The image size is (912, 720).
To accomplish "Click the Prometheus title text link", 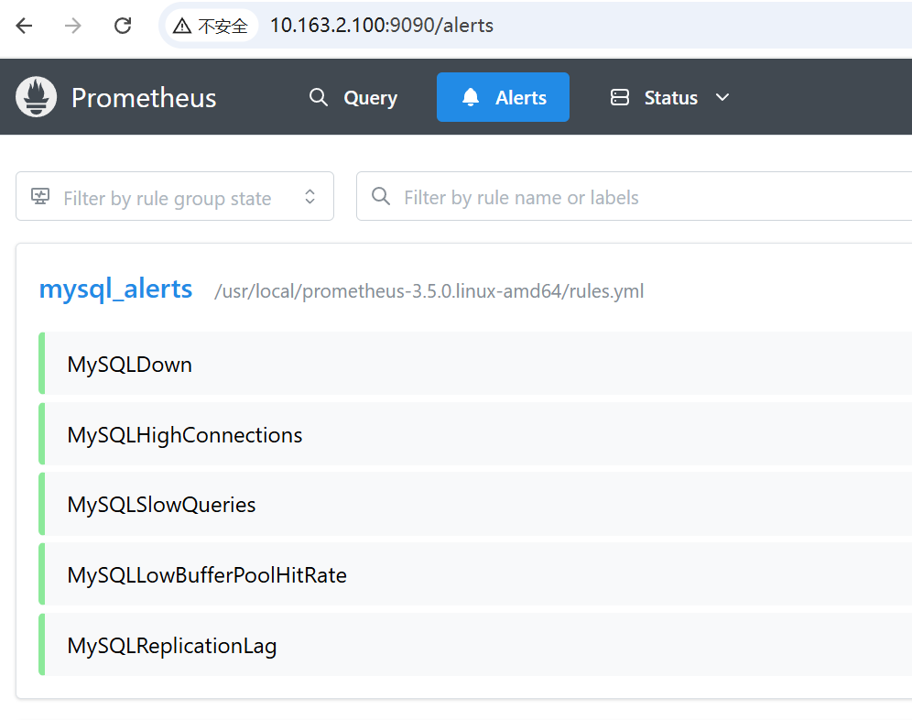I will pos(144,98).
